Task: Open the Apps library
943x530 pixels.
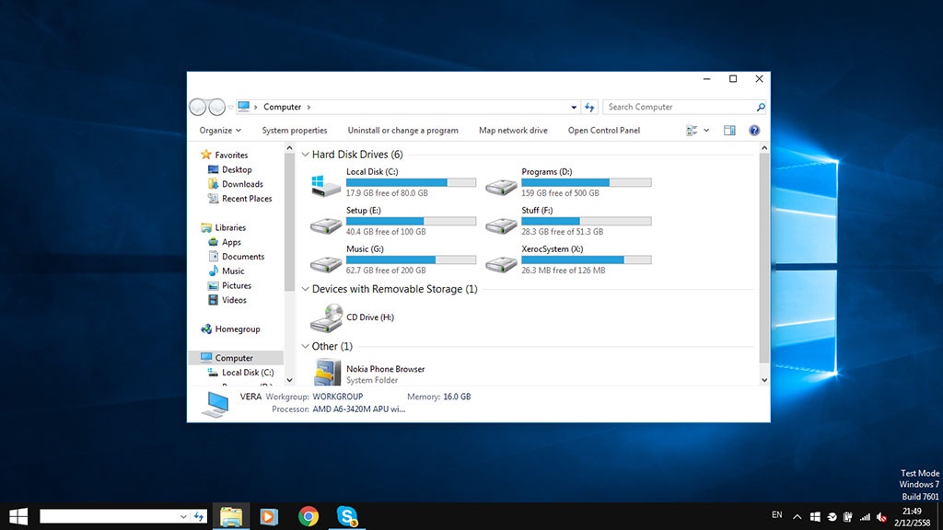Action: (x=231, y=242)
